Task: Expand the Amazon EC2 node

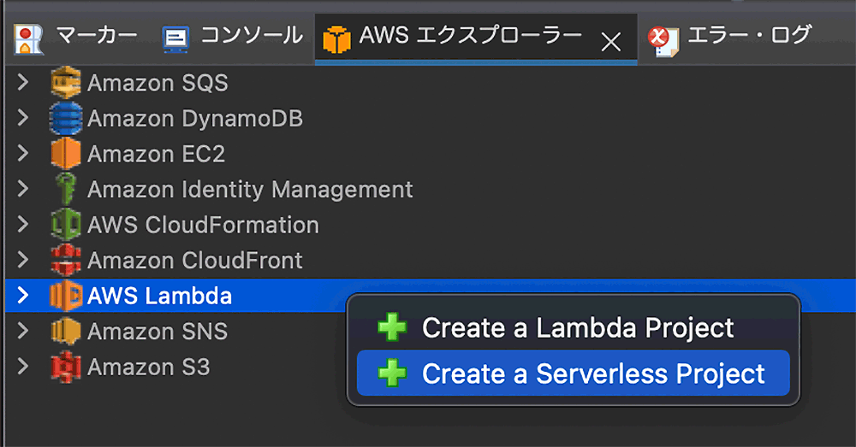Action: [x=23, y=154]
